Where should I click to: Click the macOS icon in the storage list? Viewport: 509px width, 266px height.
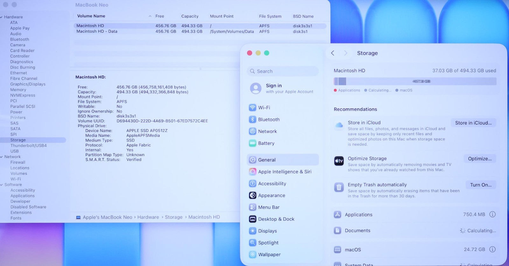(x=338, y=249)
